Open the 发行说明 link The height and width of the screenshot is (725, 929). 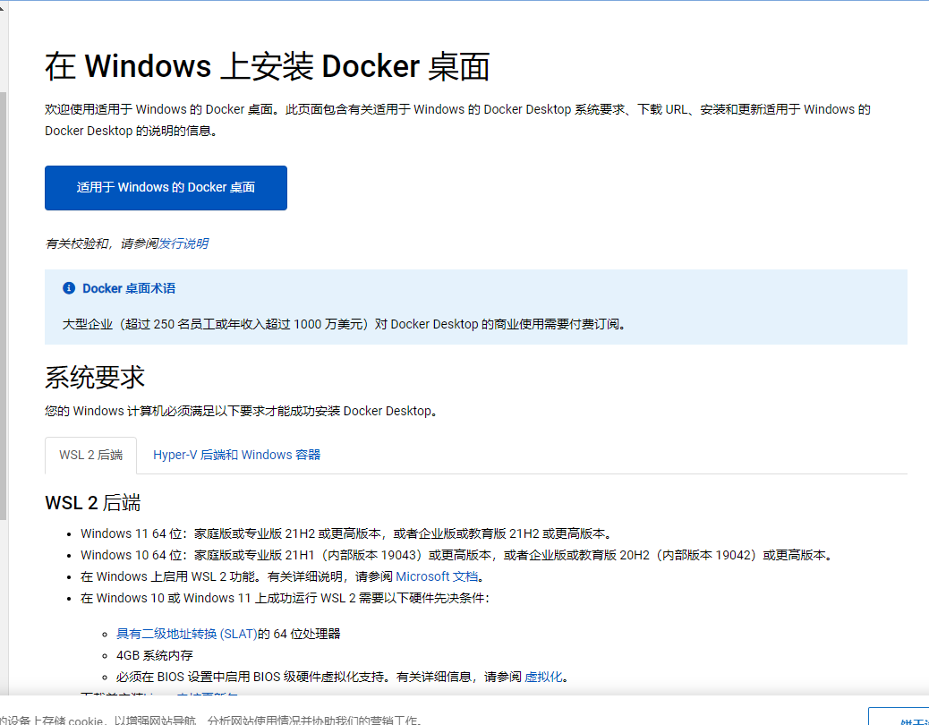coord(183,243)
